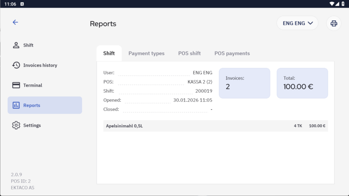Viewport: 349px width, 196px height.
Task: Click the Shift person icon
Action: (16, 45)
